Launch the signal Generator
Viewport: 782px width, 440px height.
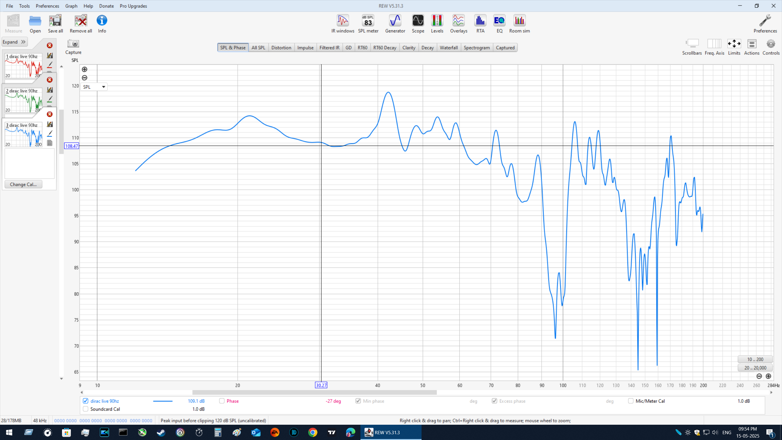pyautogui.click(x=395, y=24)
